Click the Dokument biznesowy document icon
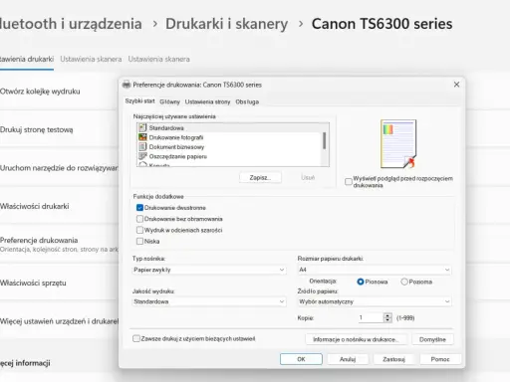Image resolution: width=510 pixels, height=382 pixels. pos(142,146)
